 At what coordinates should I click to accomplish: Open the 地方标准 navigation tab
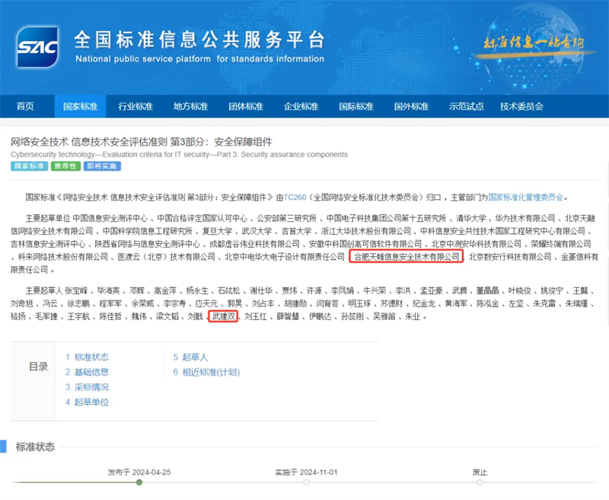pos(190,107)
